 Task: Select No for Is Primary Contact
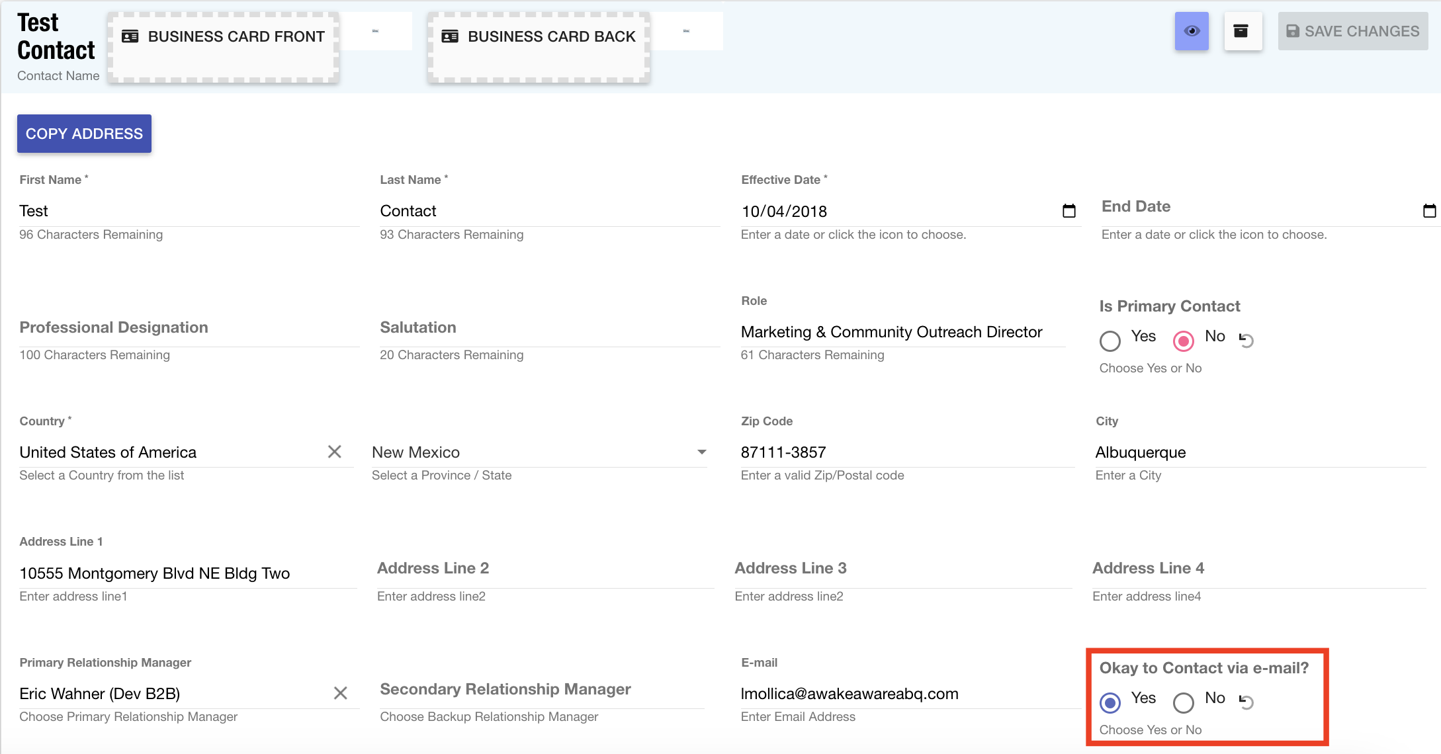tap(1184, 341)
